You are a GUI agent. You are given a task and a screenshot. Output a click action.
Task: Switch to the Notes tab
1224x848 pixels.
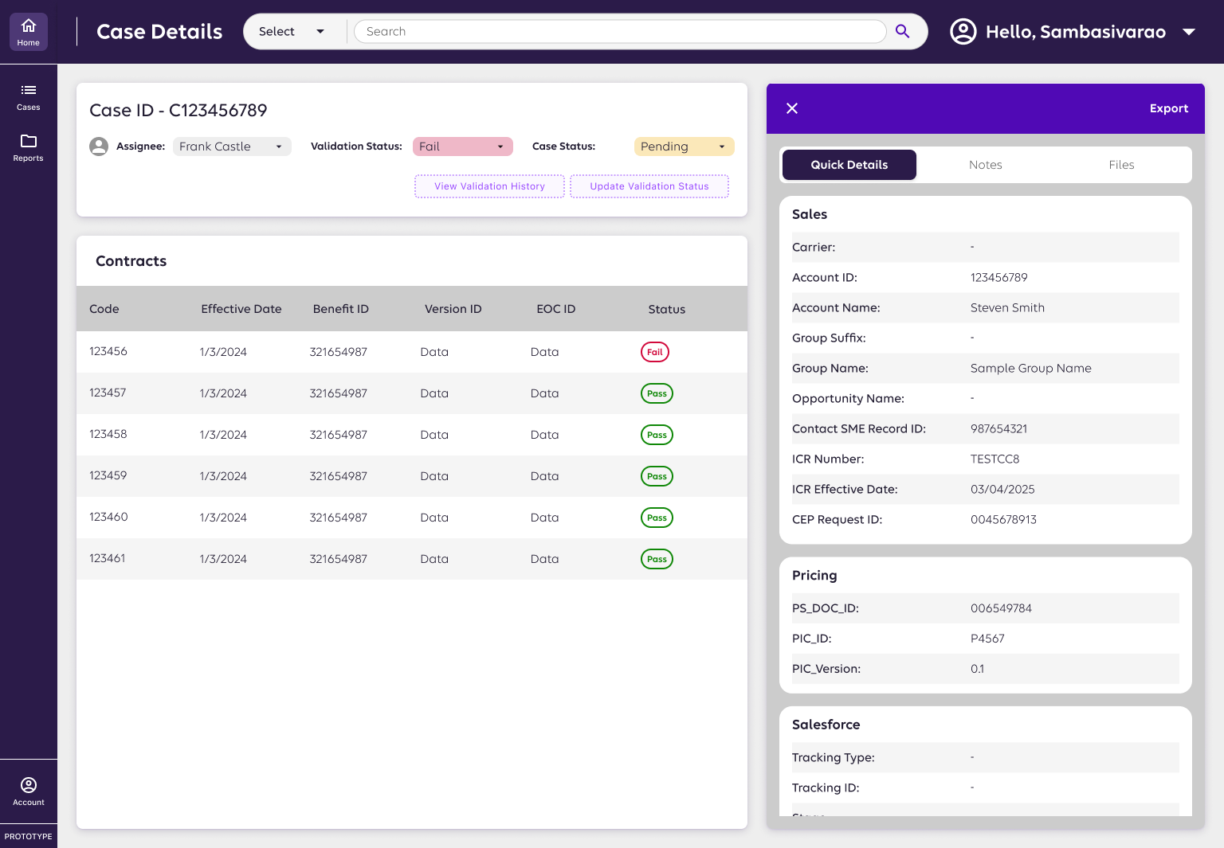(985, 165)
